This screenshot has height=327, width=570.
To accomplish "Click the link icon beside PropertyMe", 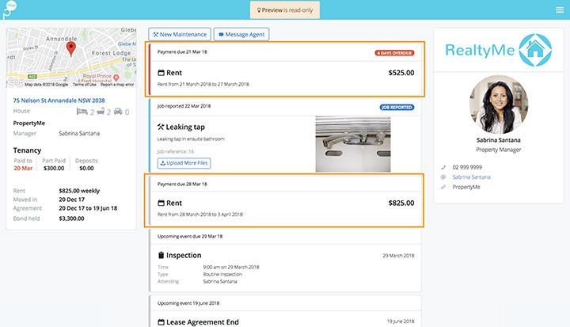I will click(443, 187).
